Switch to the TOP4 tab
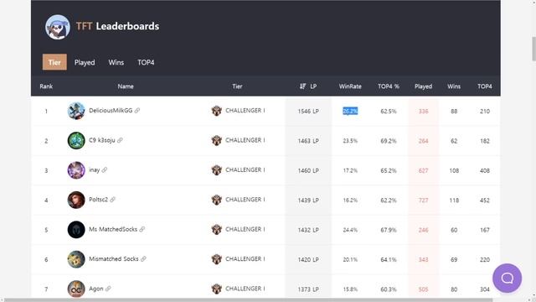This screenshot has width=536, height=302. [146, 62]
